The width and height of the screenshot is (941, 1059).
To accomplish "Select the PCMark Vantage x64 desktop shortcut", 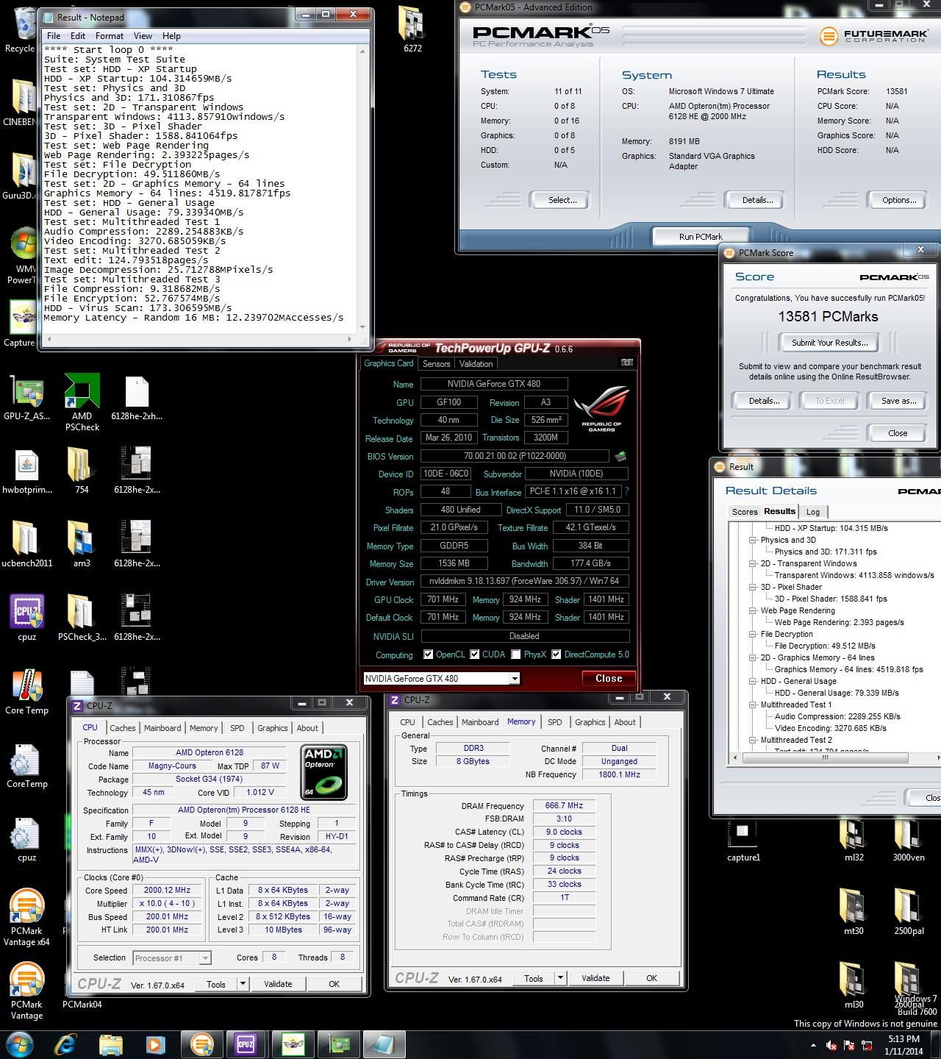I will pos(26,917).
